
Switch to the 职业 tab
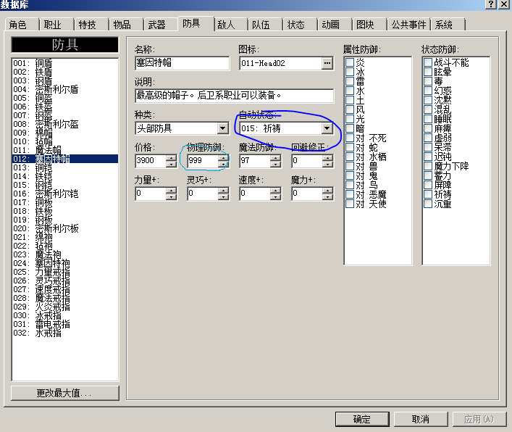pos(56,25)
